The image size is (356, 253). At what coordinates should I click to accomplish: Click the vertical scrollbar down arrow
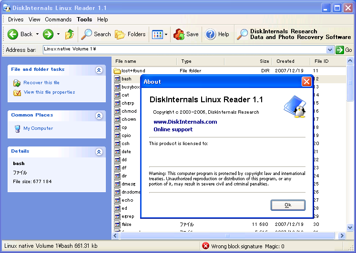[x=350, y=227]
